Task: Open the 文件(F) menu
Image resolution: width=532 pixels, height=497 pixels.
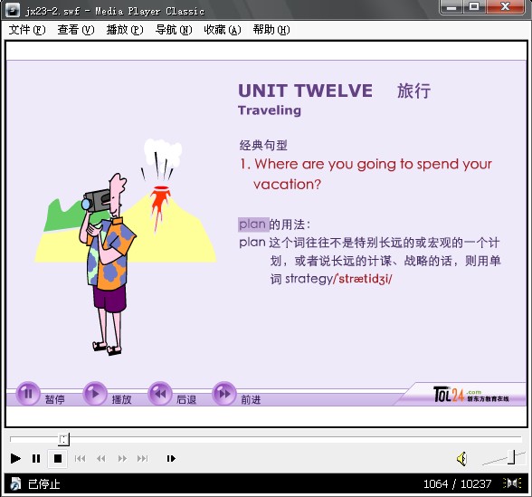Action: 27,30
